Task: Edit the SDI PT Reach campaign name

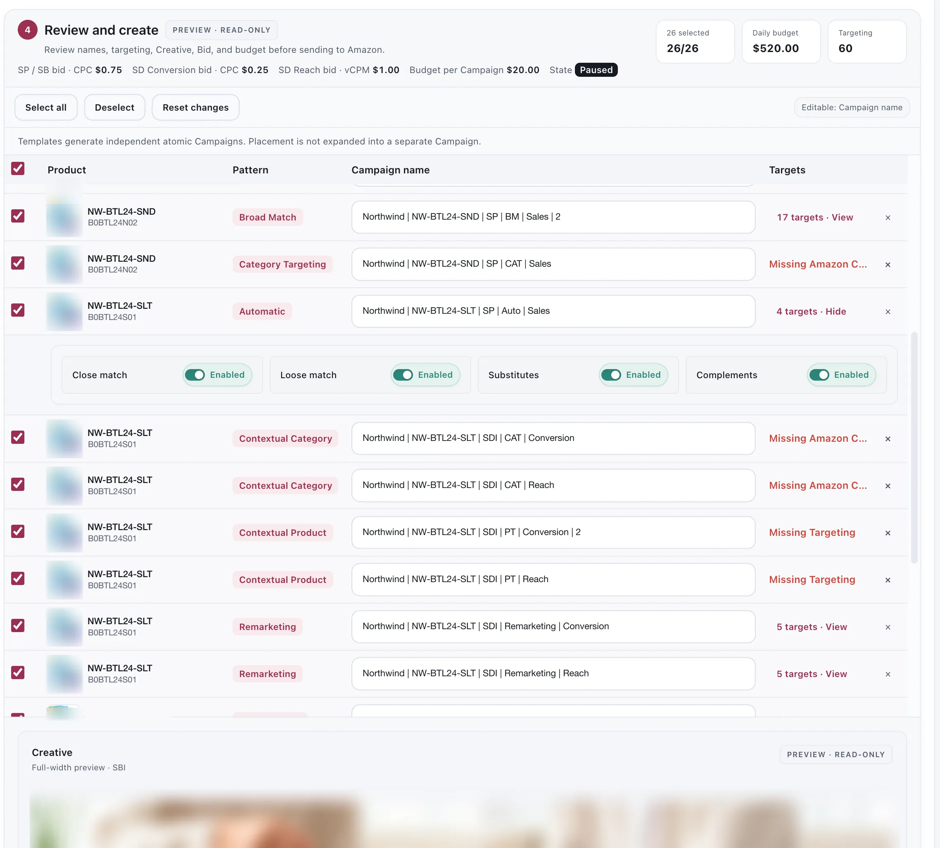Action: click(x=553, y=580)
